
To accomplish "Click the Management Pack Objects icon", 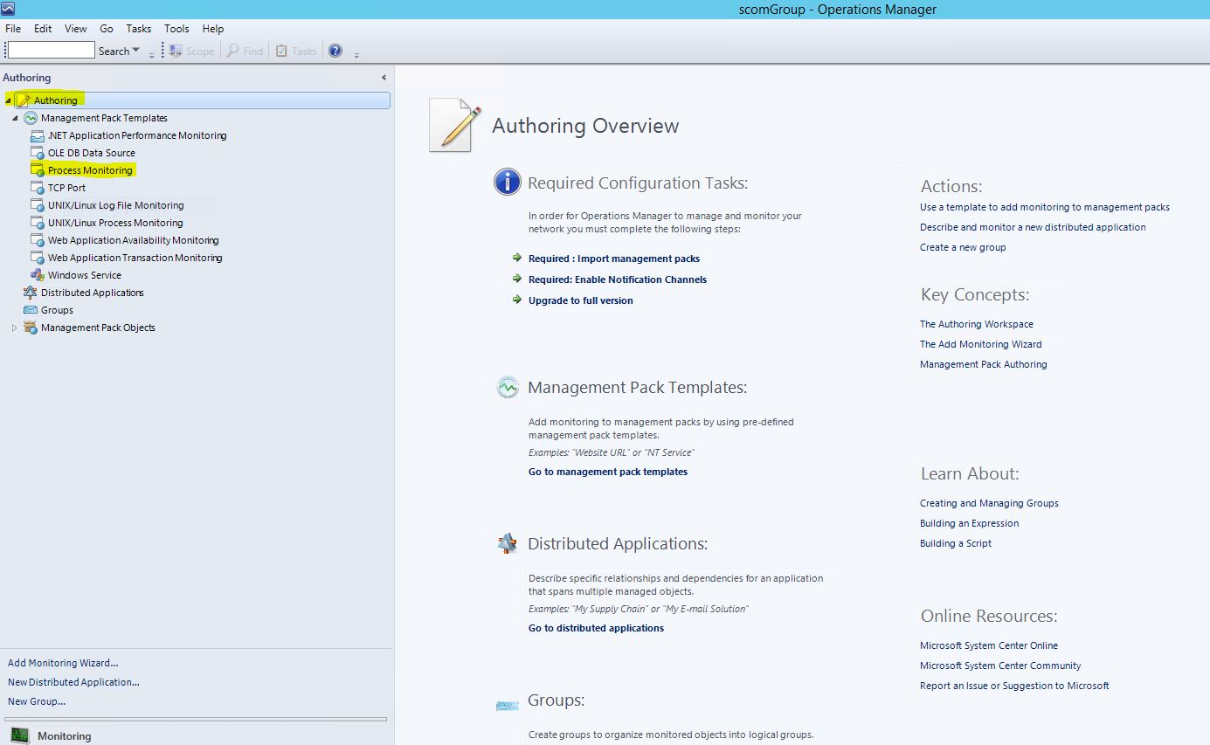I will coord(30,328).
